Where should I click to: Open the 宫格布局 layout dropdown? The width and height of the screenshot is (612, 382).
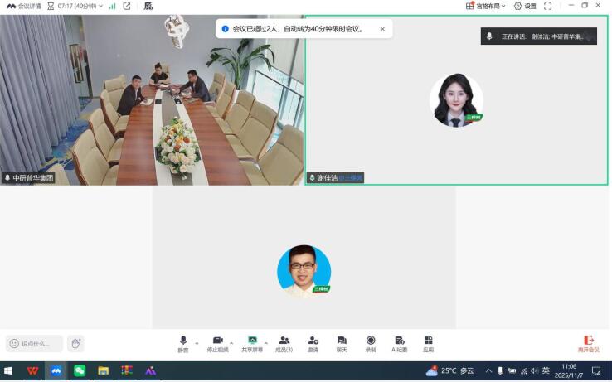pos(484,6)
